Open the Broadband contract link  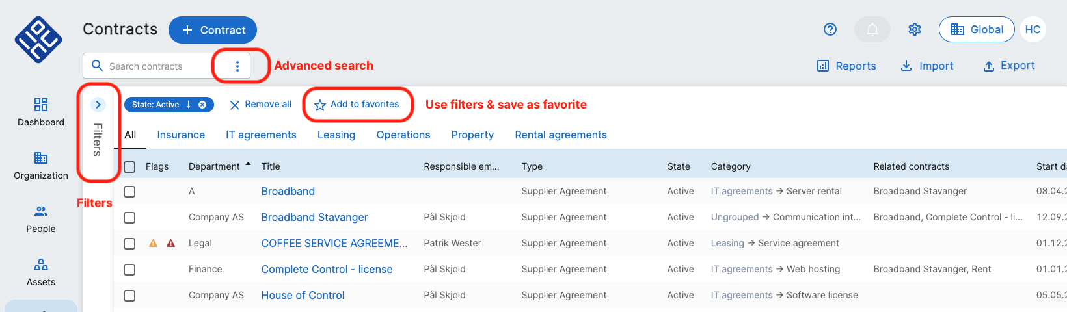pos(288,191)
